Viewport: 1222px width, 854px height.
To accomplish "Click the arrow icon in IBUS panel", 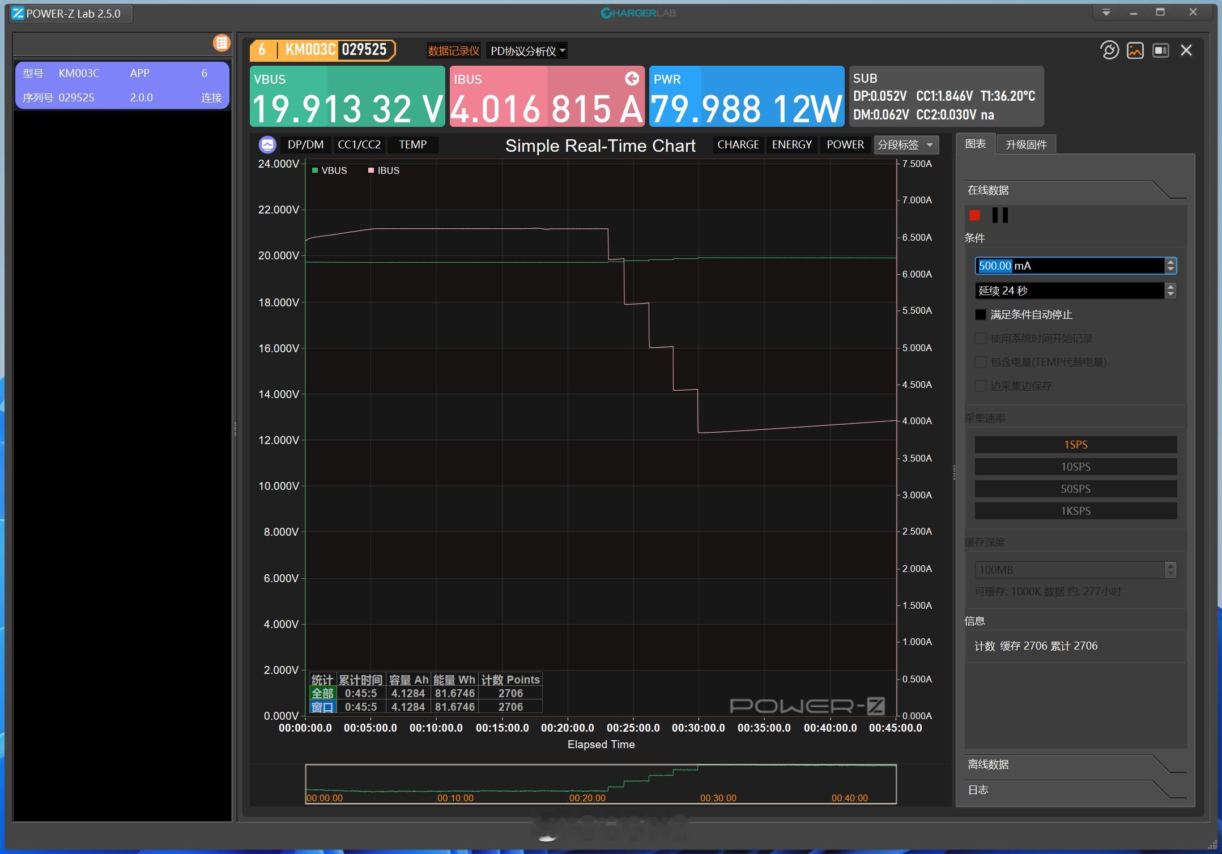I will [632, 79].
